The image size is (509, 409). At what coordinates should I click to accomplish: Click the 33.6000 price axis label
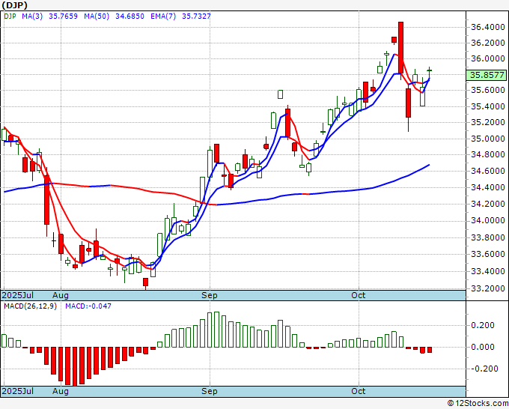tap(488, 254)
